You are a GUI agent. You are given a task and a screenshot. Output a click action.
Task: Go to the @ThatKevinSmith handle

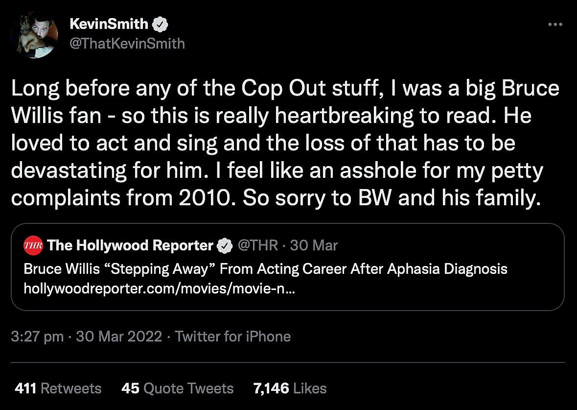click(x=127, y=44)
